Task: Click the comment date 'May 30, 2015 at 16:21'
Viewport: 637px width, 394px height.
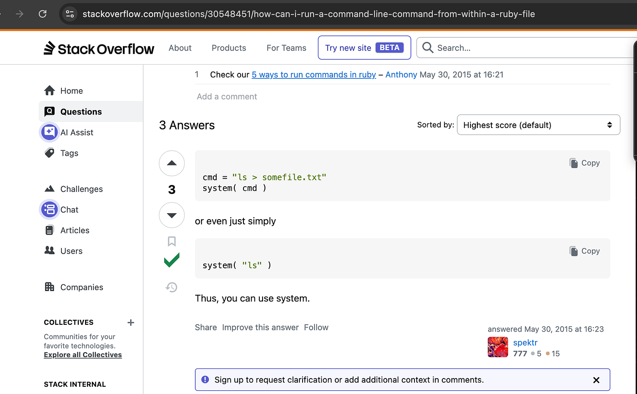Action: click(x=461, y=75)
